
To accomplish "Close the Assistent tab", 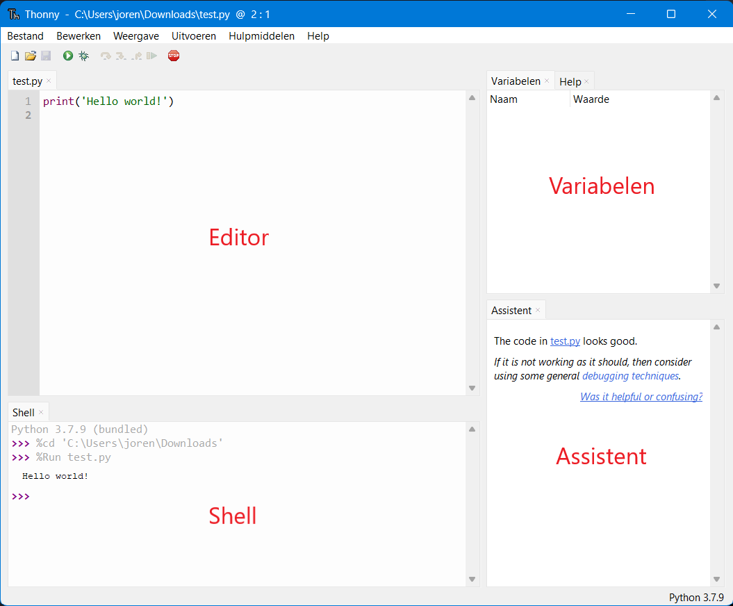I will point(538,310).
